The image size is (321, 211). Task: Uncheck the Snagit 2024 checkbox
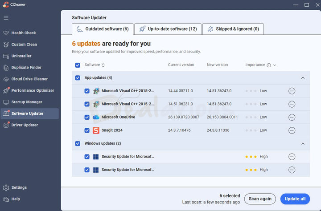(87, 130)
